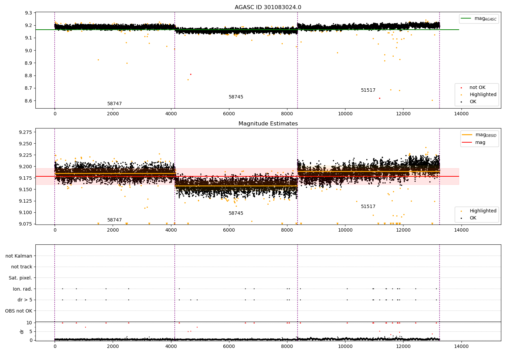Click the 51517 annotation in Magnitude Estimates panel
Screen dimensions: 506x354
(x=368, y=207)
